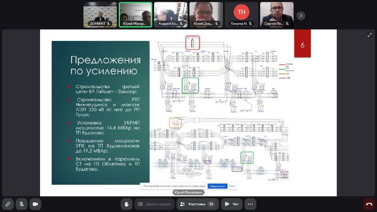Click the blue stop sharing button

[217, 186]
